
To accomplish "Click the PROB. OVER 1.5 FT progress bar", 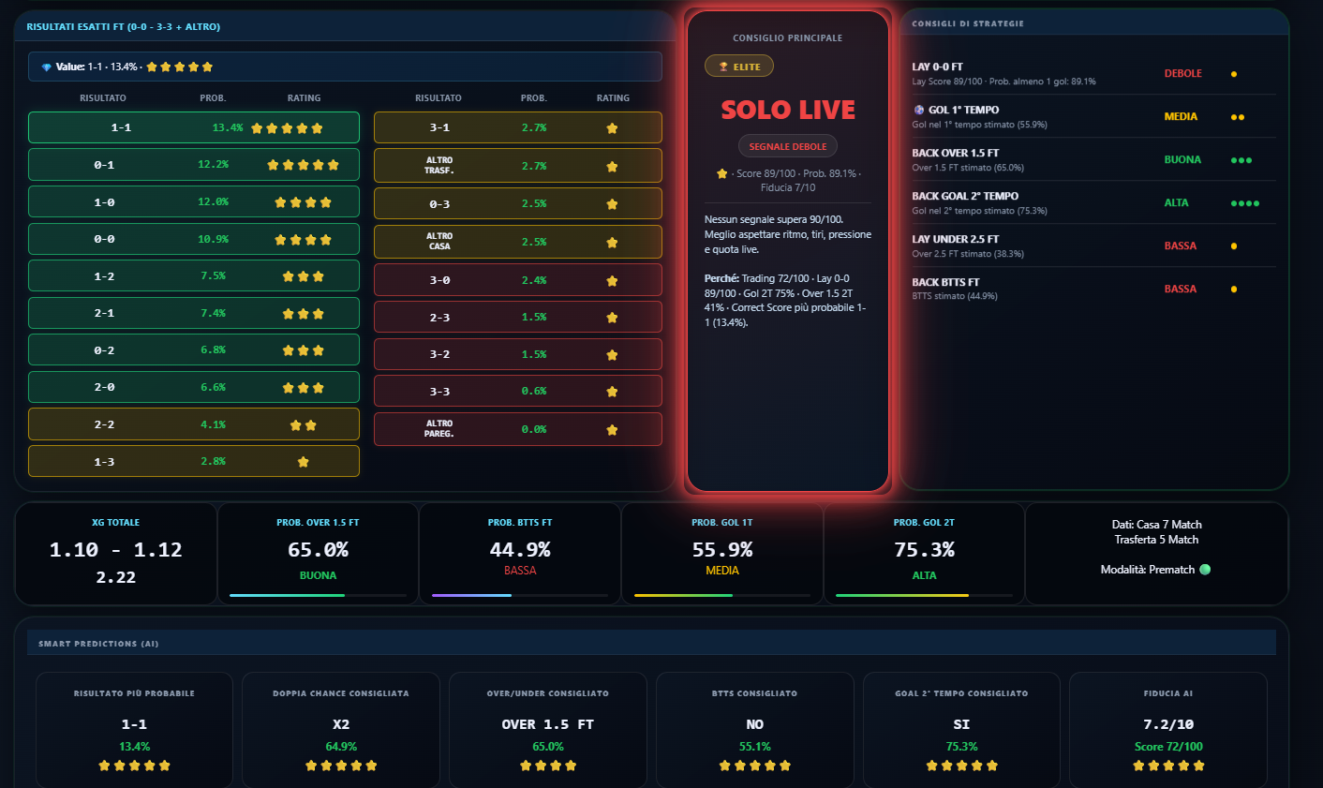I will tap(318, 595).
